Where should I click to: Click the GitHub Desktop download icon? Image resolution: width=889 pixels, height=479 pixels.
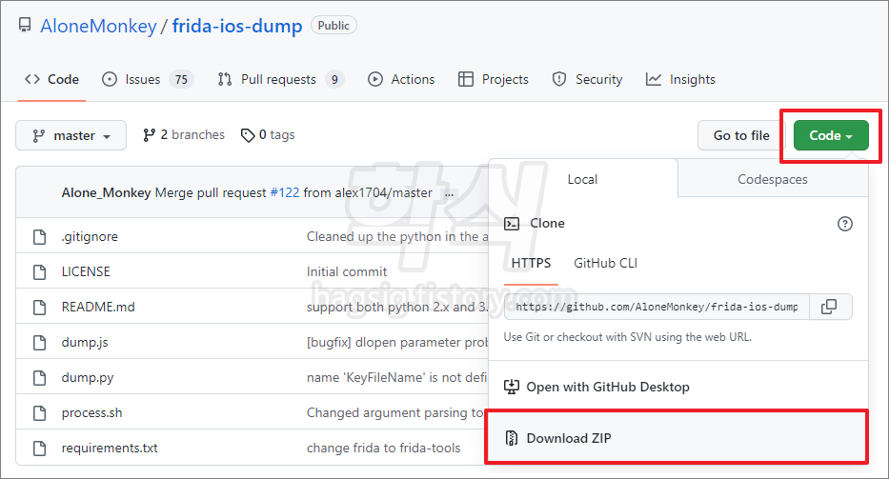click(512, 388)
